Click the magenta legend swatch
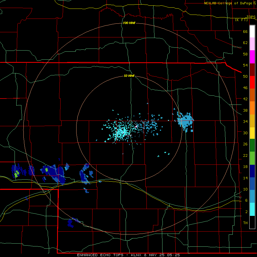This screenshot has height=257, width=257. pyautogui.click(x=252, y=57)
